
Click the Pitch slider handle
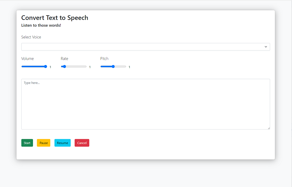(x=113, y=67)
